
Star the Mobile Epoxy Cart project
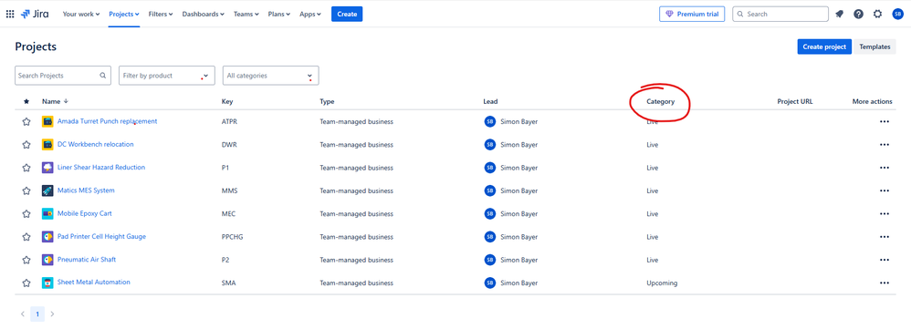click(x=26, y=214)
